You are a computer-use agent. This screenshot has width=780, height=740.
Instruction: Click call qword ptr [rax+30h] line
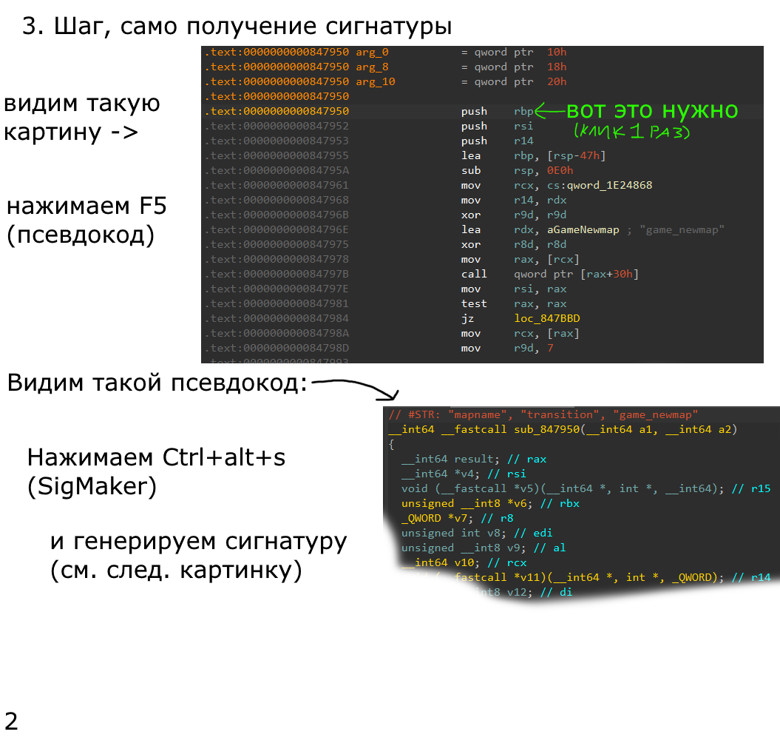click(x=549, y=274)
